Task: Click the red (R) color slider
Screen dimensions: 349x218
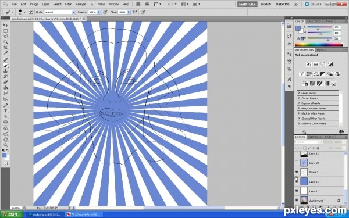Action: tap(319, 27)
